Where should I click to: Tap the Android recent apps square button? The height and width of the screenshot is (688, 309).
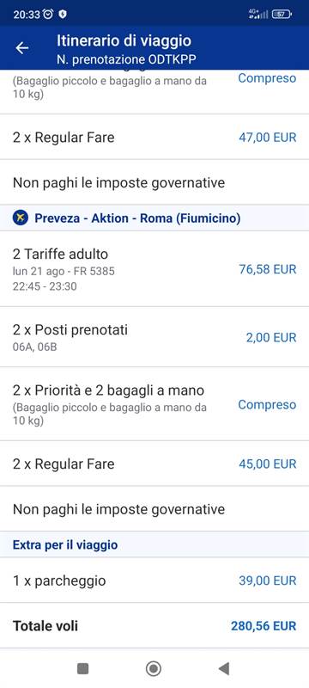(82, 668)
